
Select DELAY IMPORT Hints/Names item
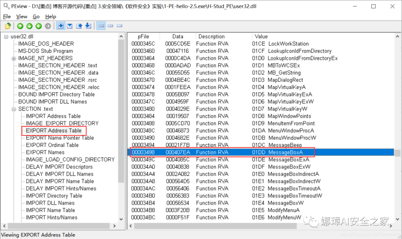pos(61,188)
